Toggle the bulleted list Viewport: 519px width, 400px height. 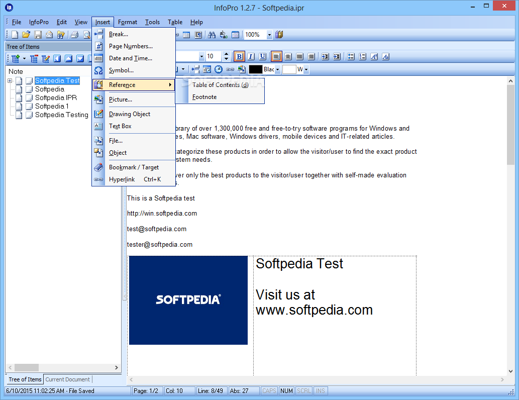(x=351, y=57)
